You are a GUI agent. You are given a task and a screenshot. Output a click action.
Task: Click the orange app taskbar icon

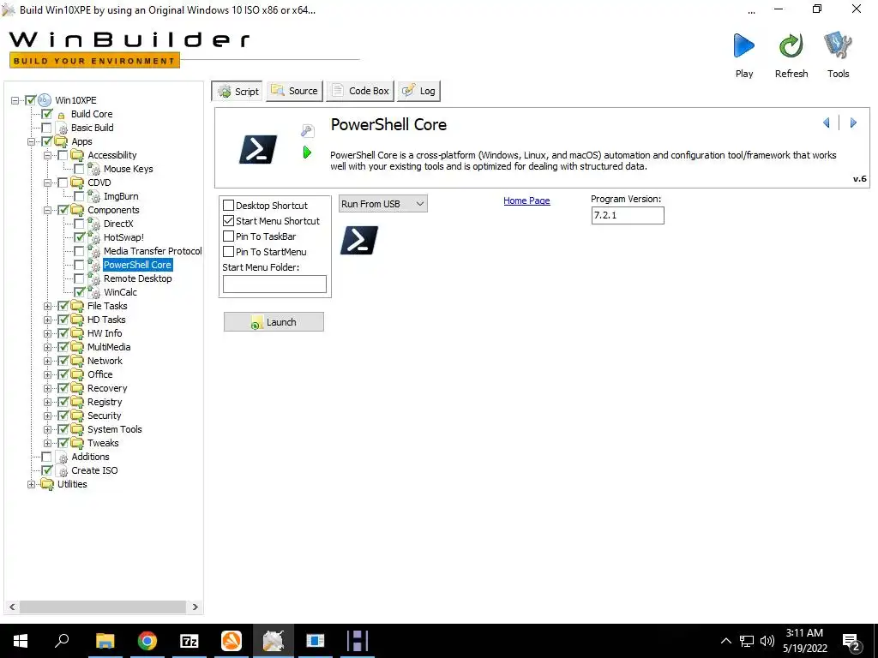pyautogui.click(x=232, y=641)
